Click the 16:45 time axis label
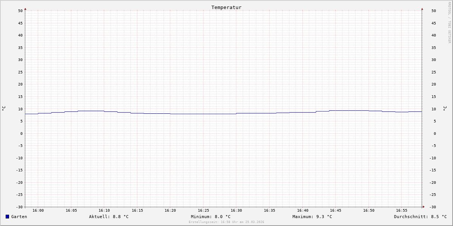453x226 pixels. pos(336,210)
